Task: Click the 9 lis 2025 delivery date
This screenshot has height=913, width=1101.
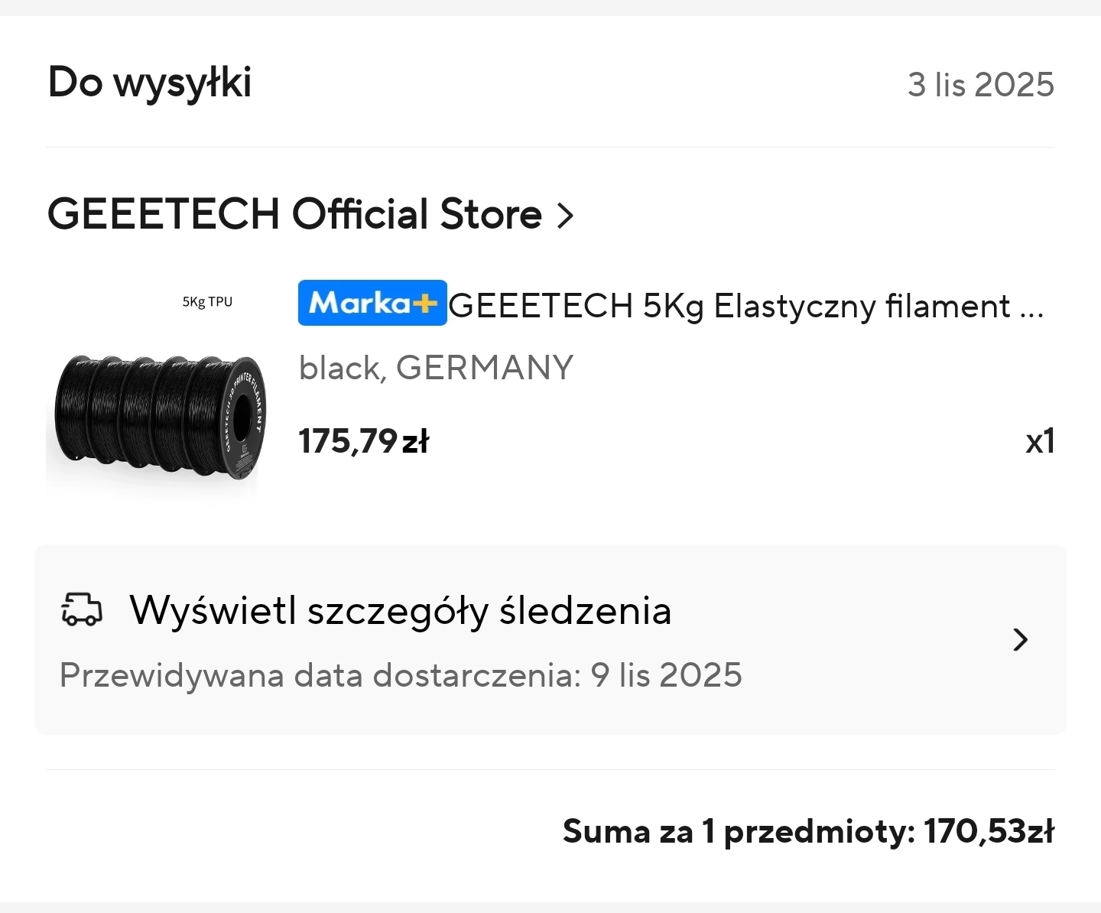Action: tap(666, 675)
